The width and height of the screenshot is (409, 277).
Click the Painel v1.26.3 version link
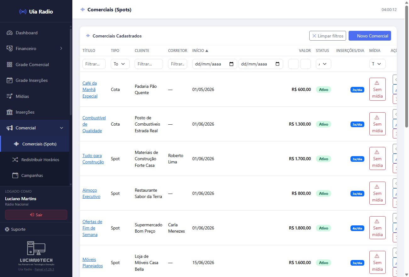(x=44, y=269)
